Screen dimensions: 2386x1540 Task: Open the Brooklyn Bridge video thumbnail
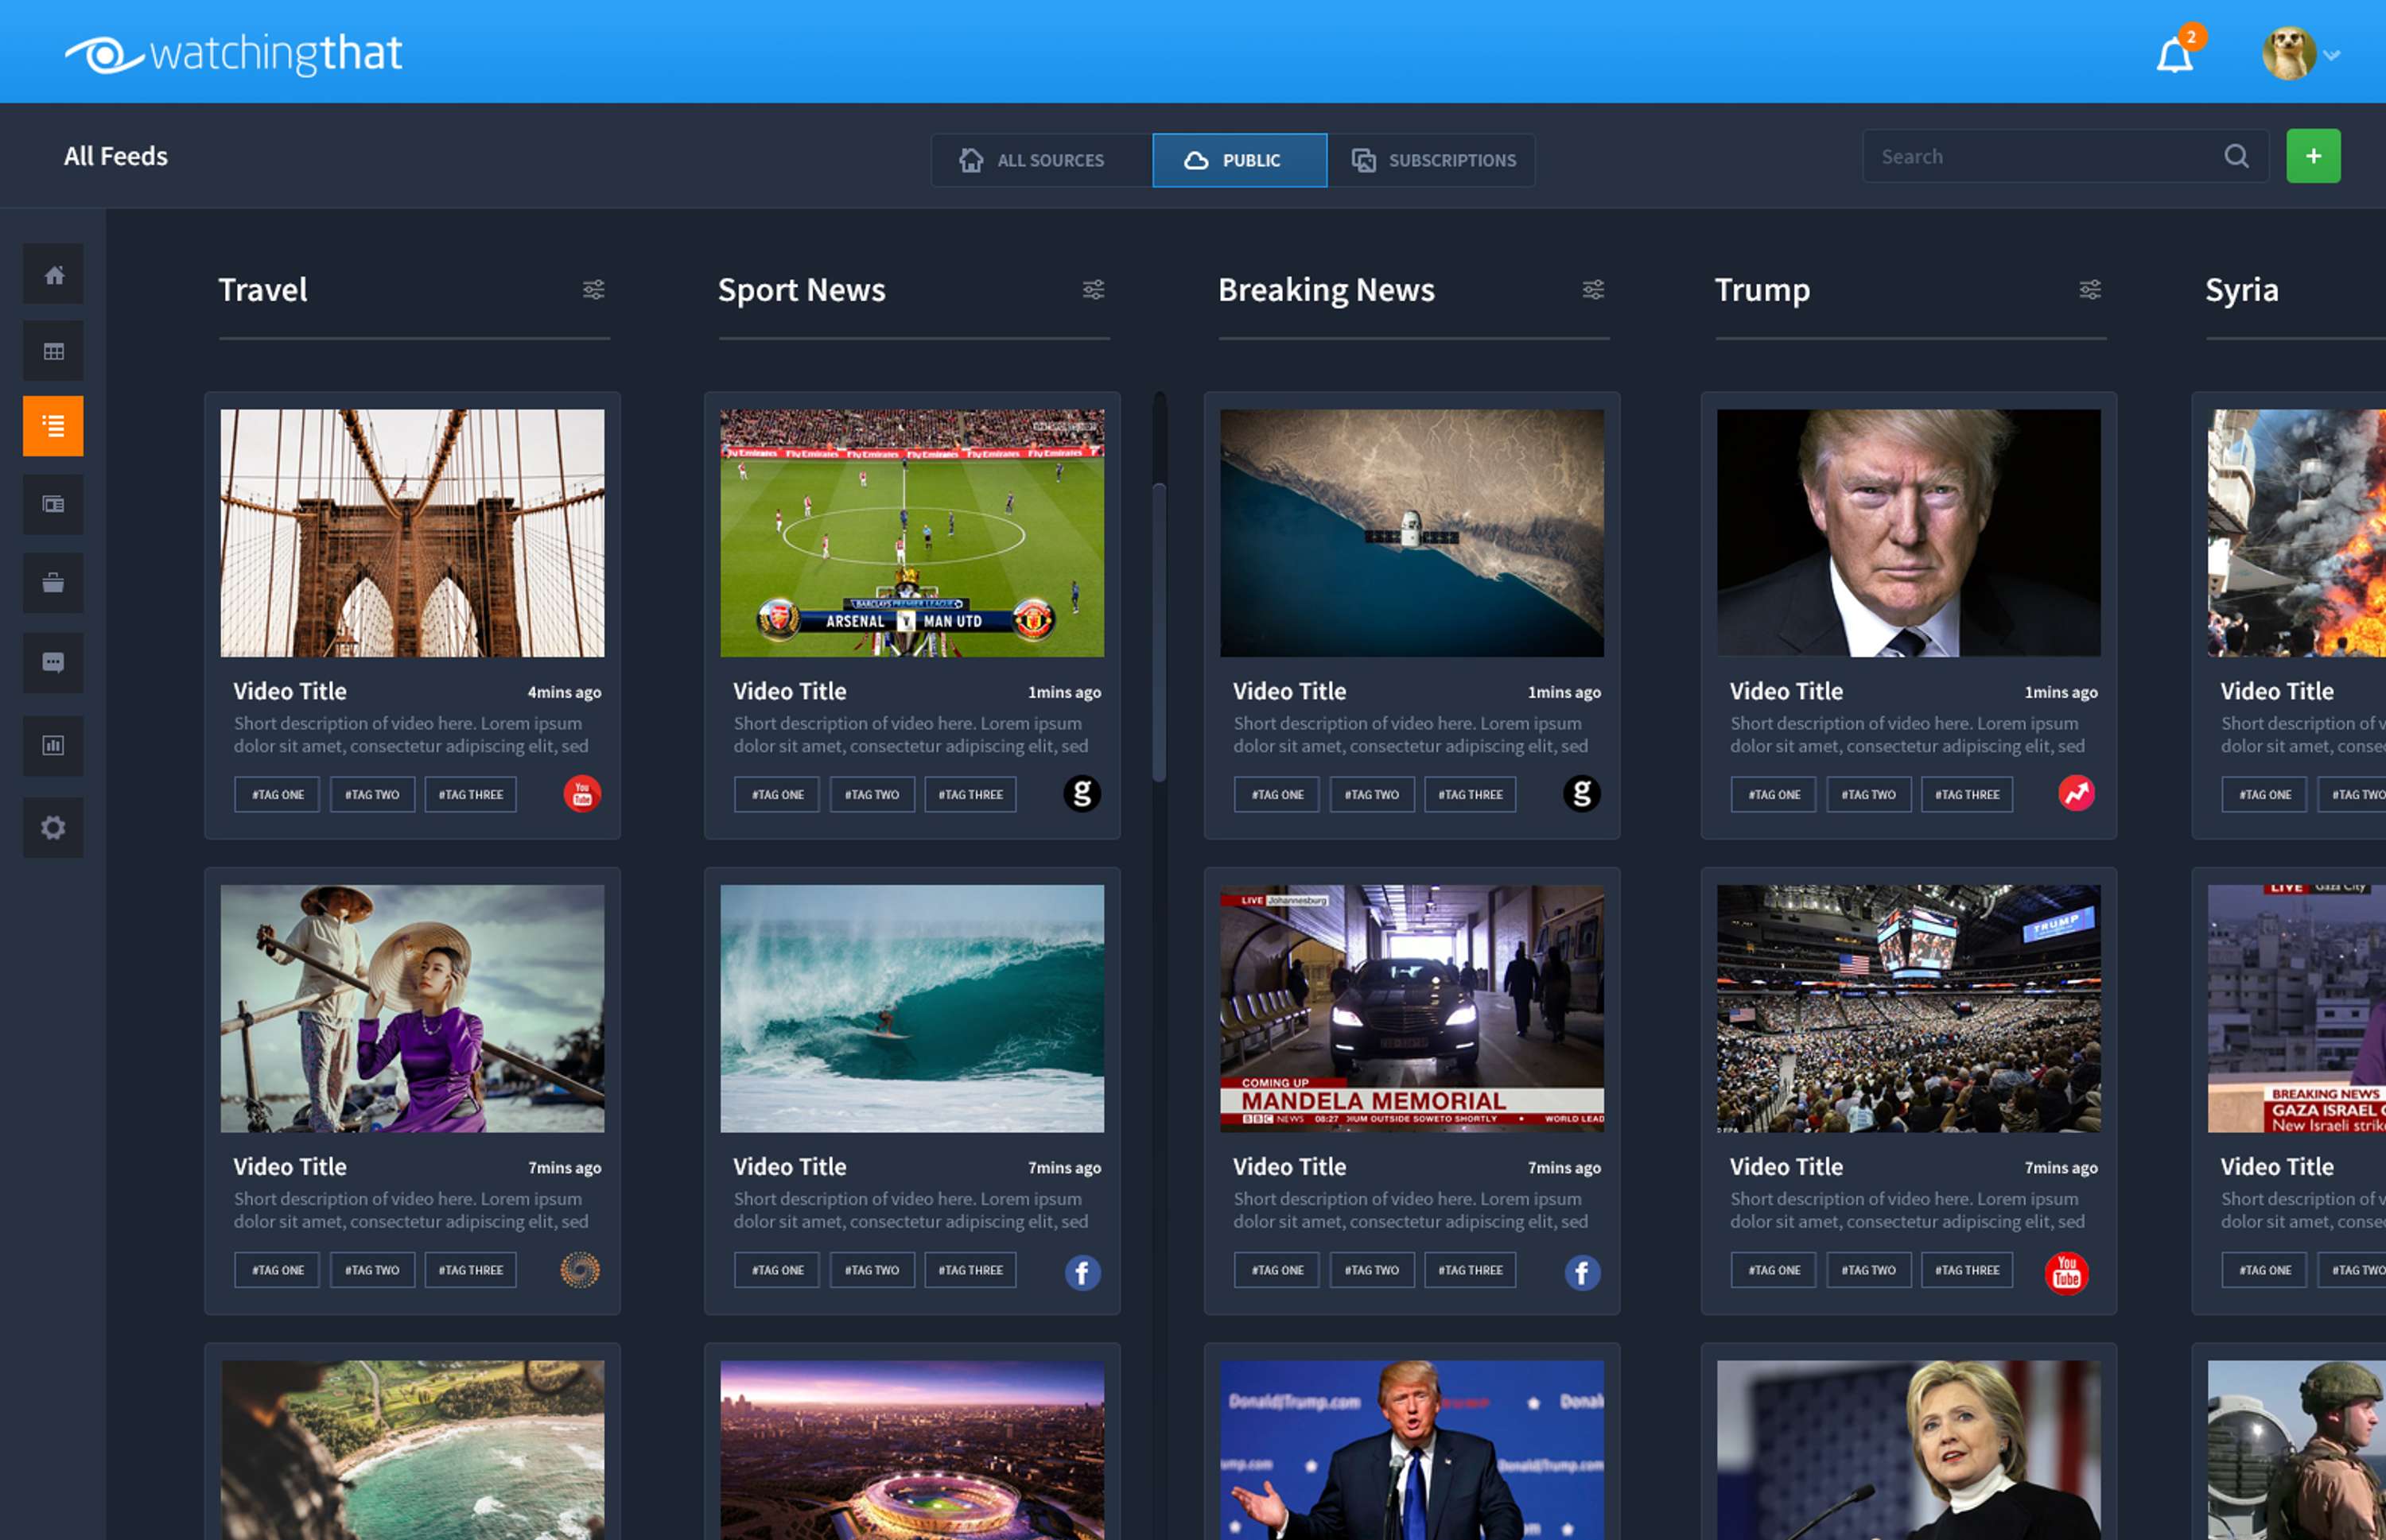coord(412,533)
